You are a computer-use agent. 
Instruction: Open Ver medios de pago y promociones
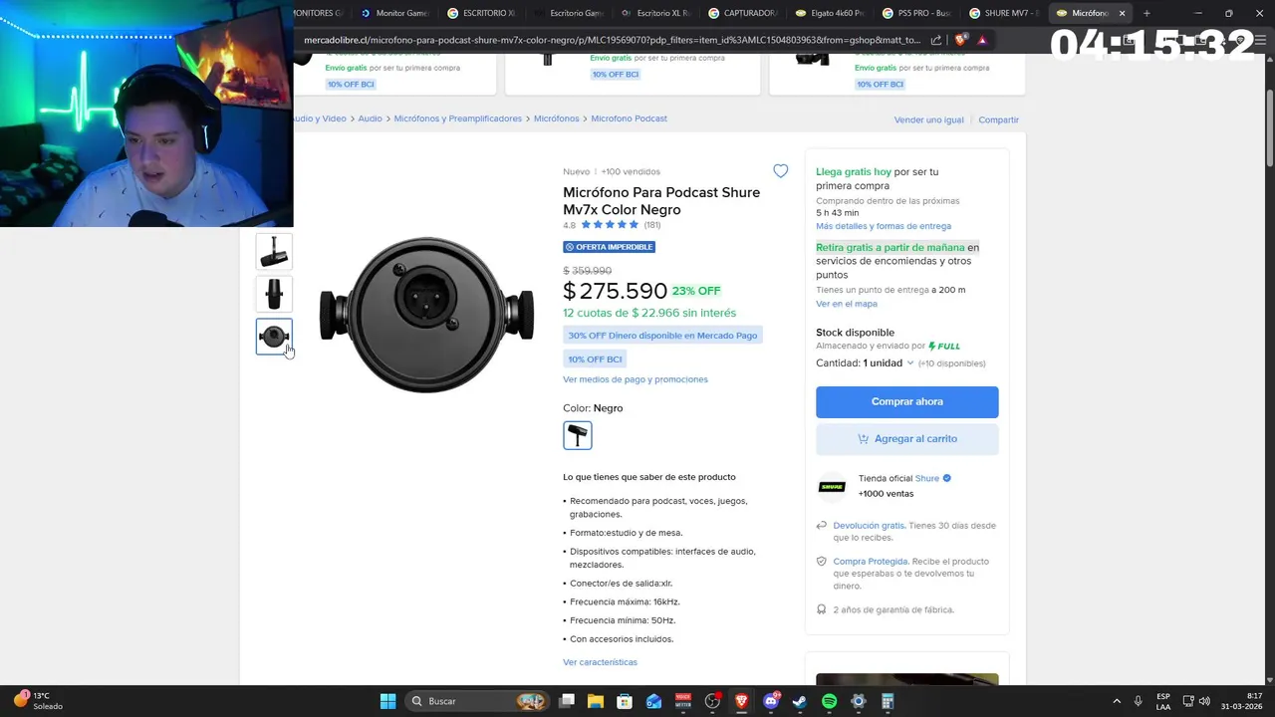click(x=636, y=379)
